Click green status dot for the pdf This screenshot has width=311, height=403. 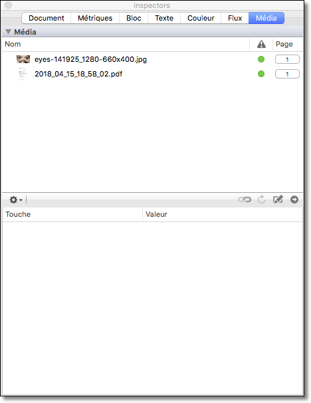[261, 74]
